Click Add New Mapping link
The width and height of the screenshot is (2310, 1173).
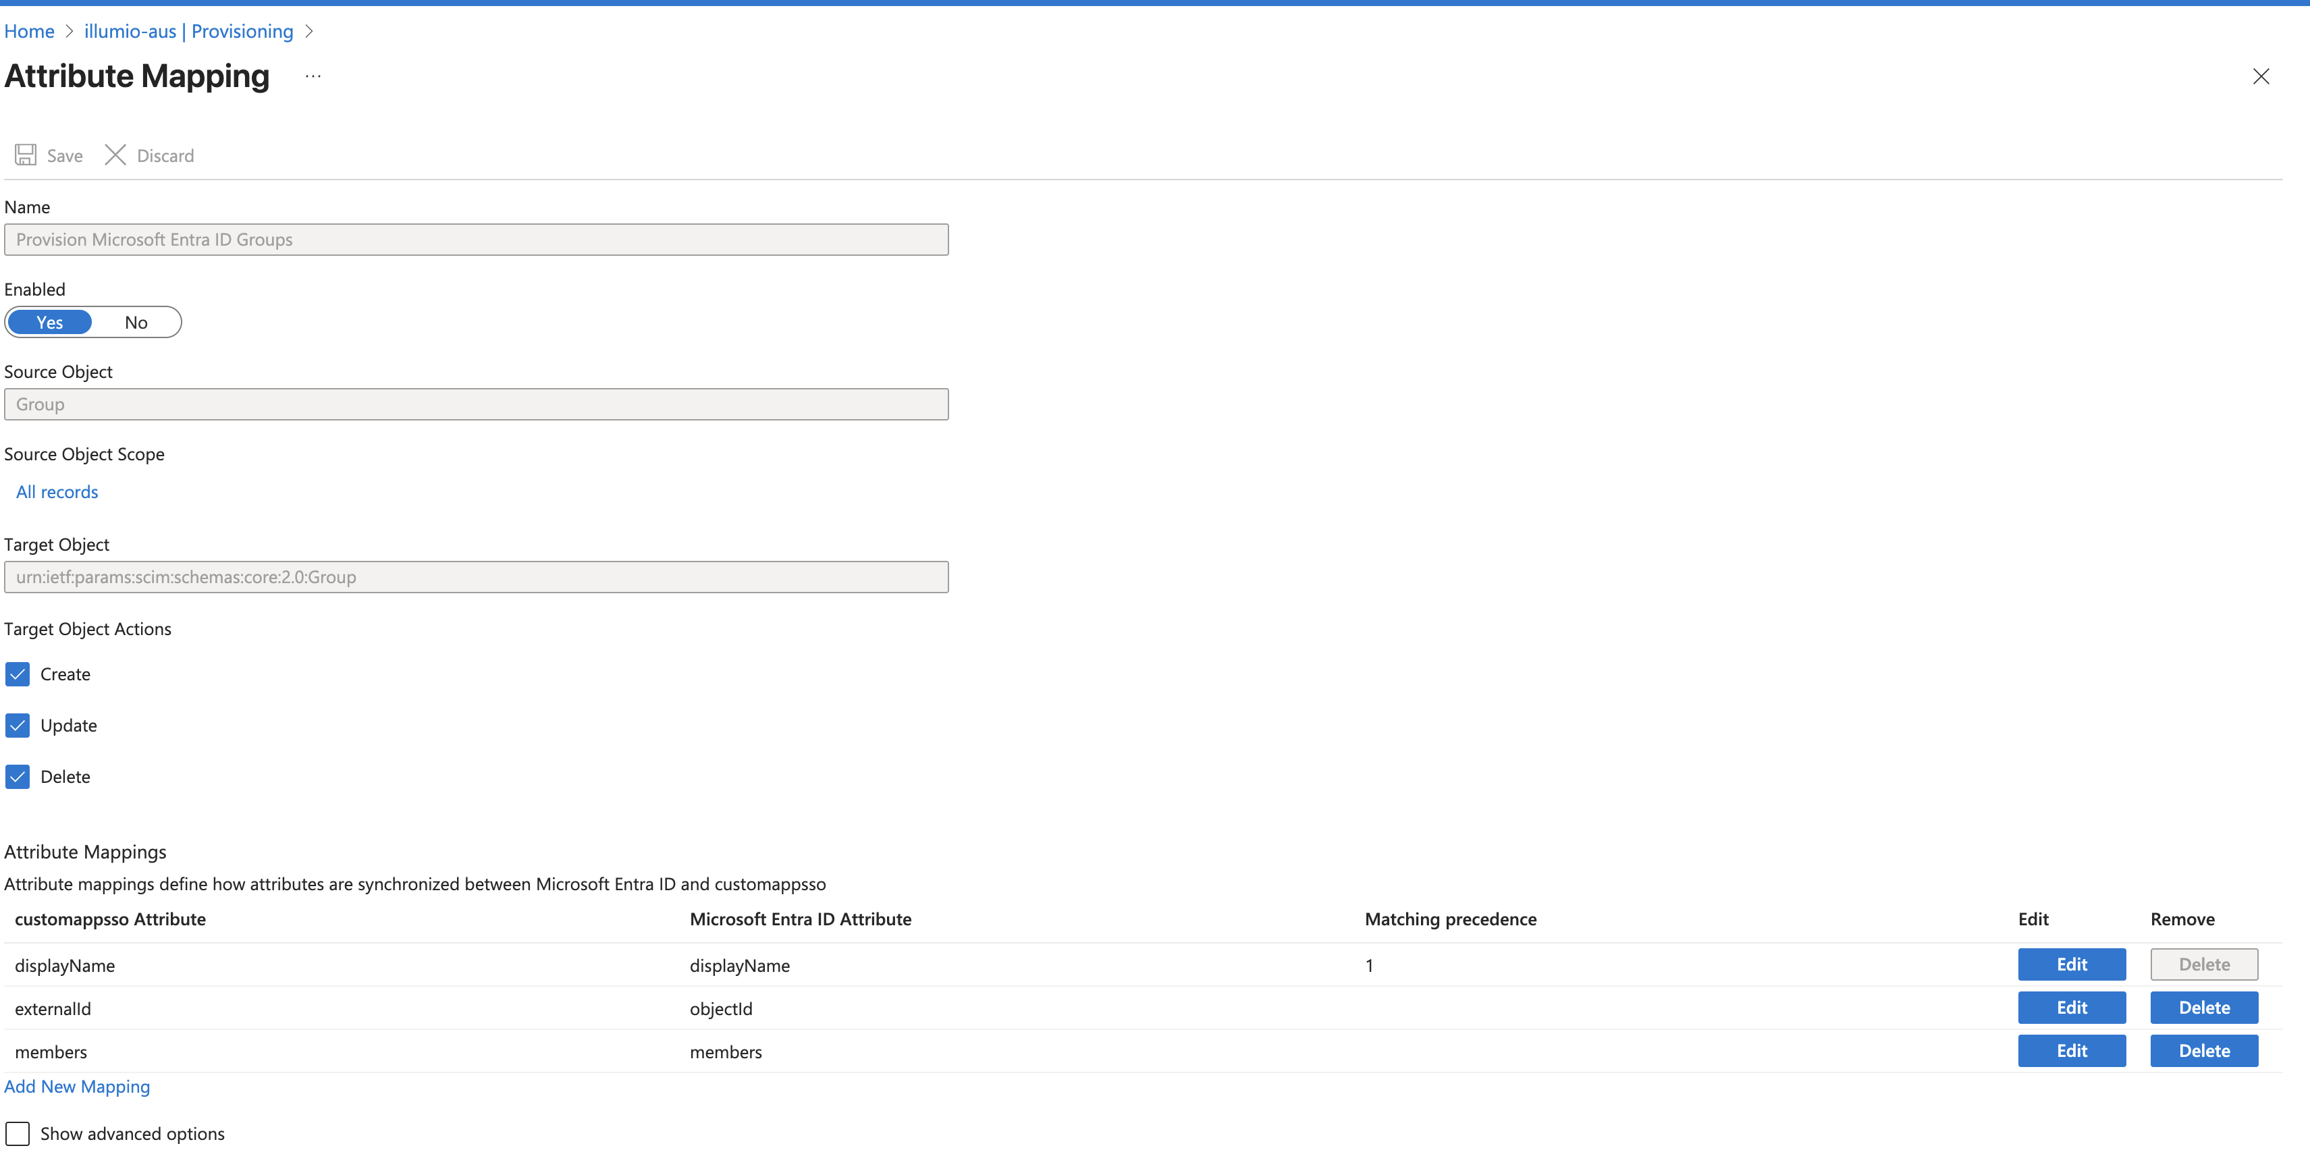point(77,1086)
